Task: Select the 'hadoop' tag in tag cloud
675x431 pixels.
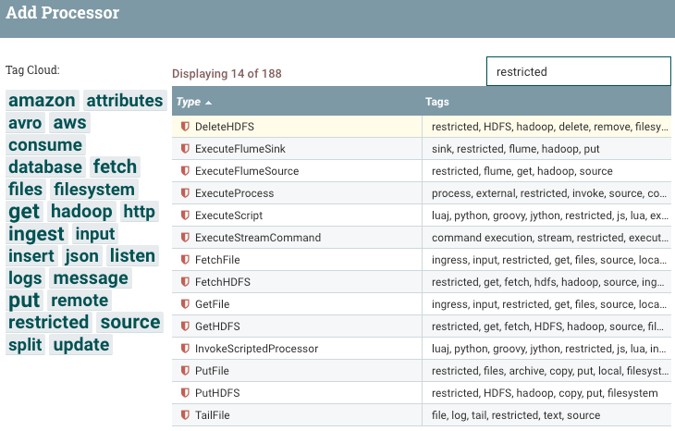Action: tap(81, 212)
